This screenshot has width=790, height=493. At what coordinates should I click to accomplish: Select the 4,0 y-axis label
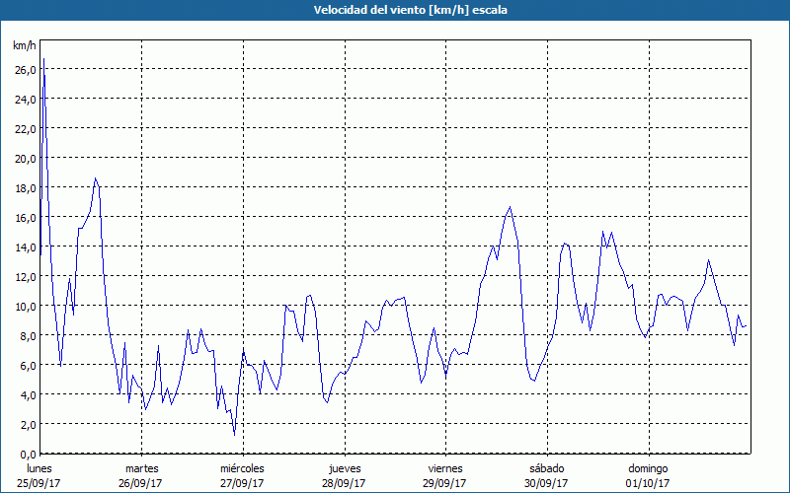[27, 394]
